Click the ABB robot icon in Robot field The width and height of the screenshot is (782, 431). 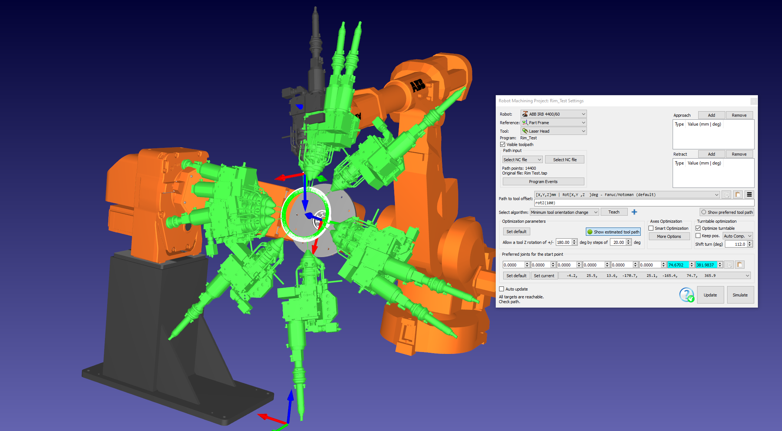tap(525, 114)
